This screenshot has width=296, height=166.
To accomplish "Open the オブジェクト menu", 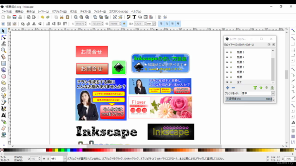I will 59,12.
